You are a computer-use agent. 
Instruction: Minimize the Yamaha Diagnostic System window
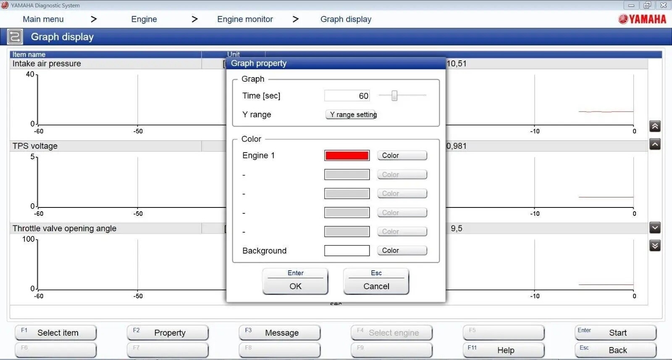click(631, 5)
